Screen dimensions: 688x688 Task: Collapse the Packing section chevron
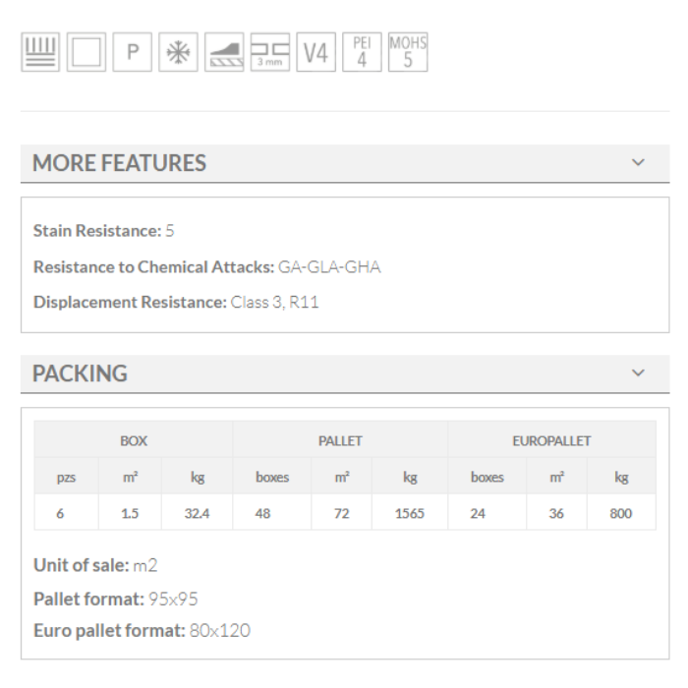639,373
